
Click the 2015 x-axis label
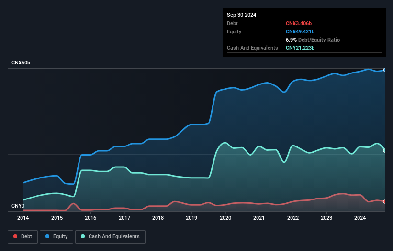tap(57, 218)
